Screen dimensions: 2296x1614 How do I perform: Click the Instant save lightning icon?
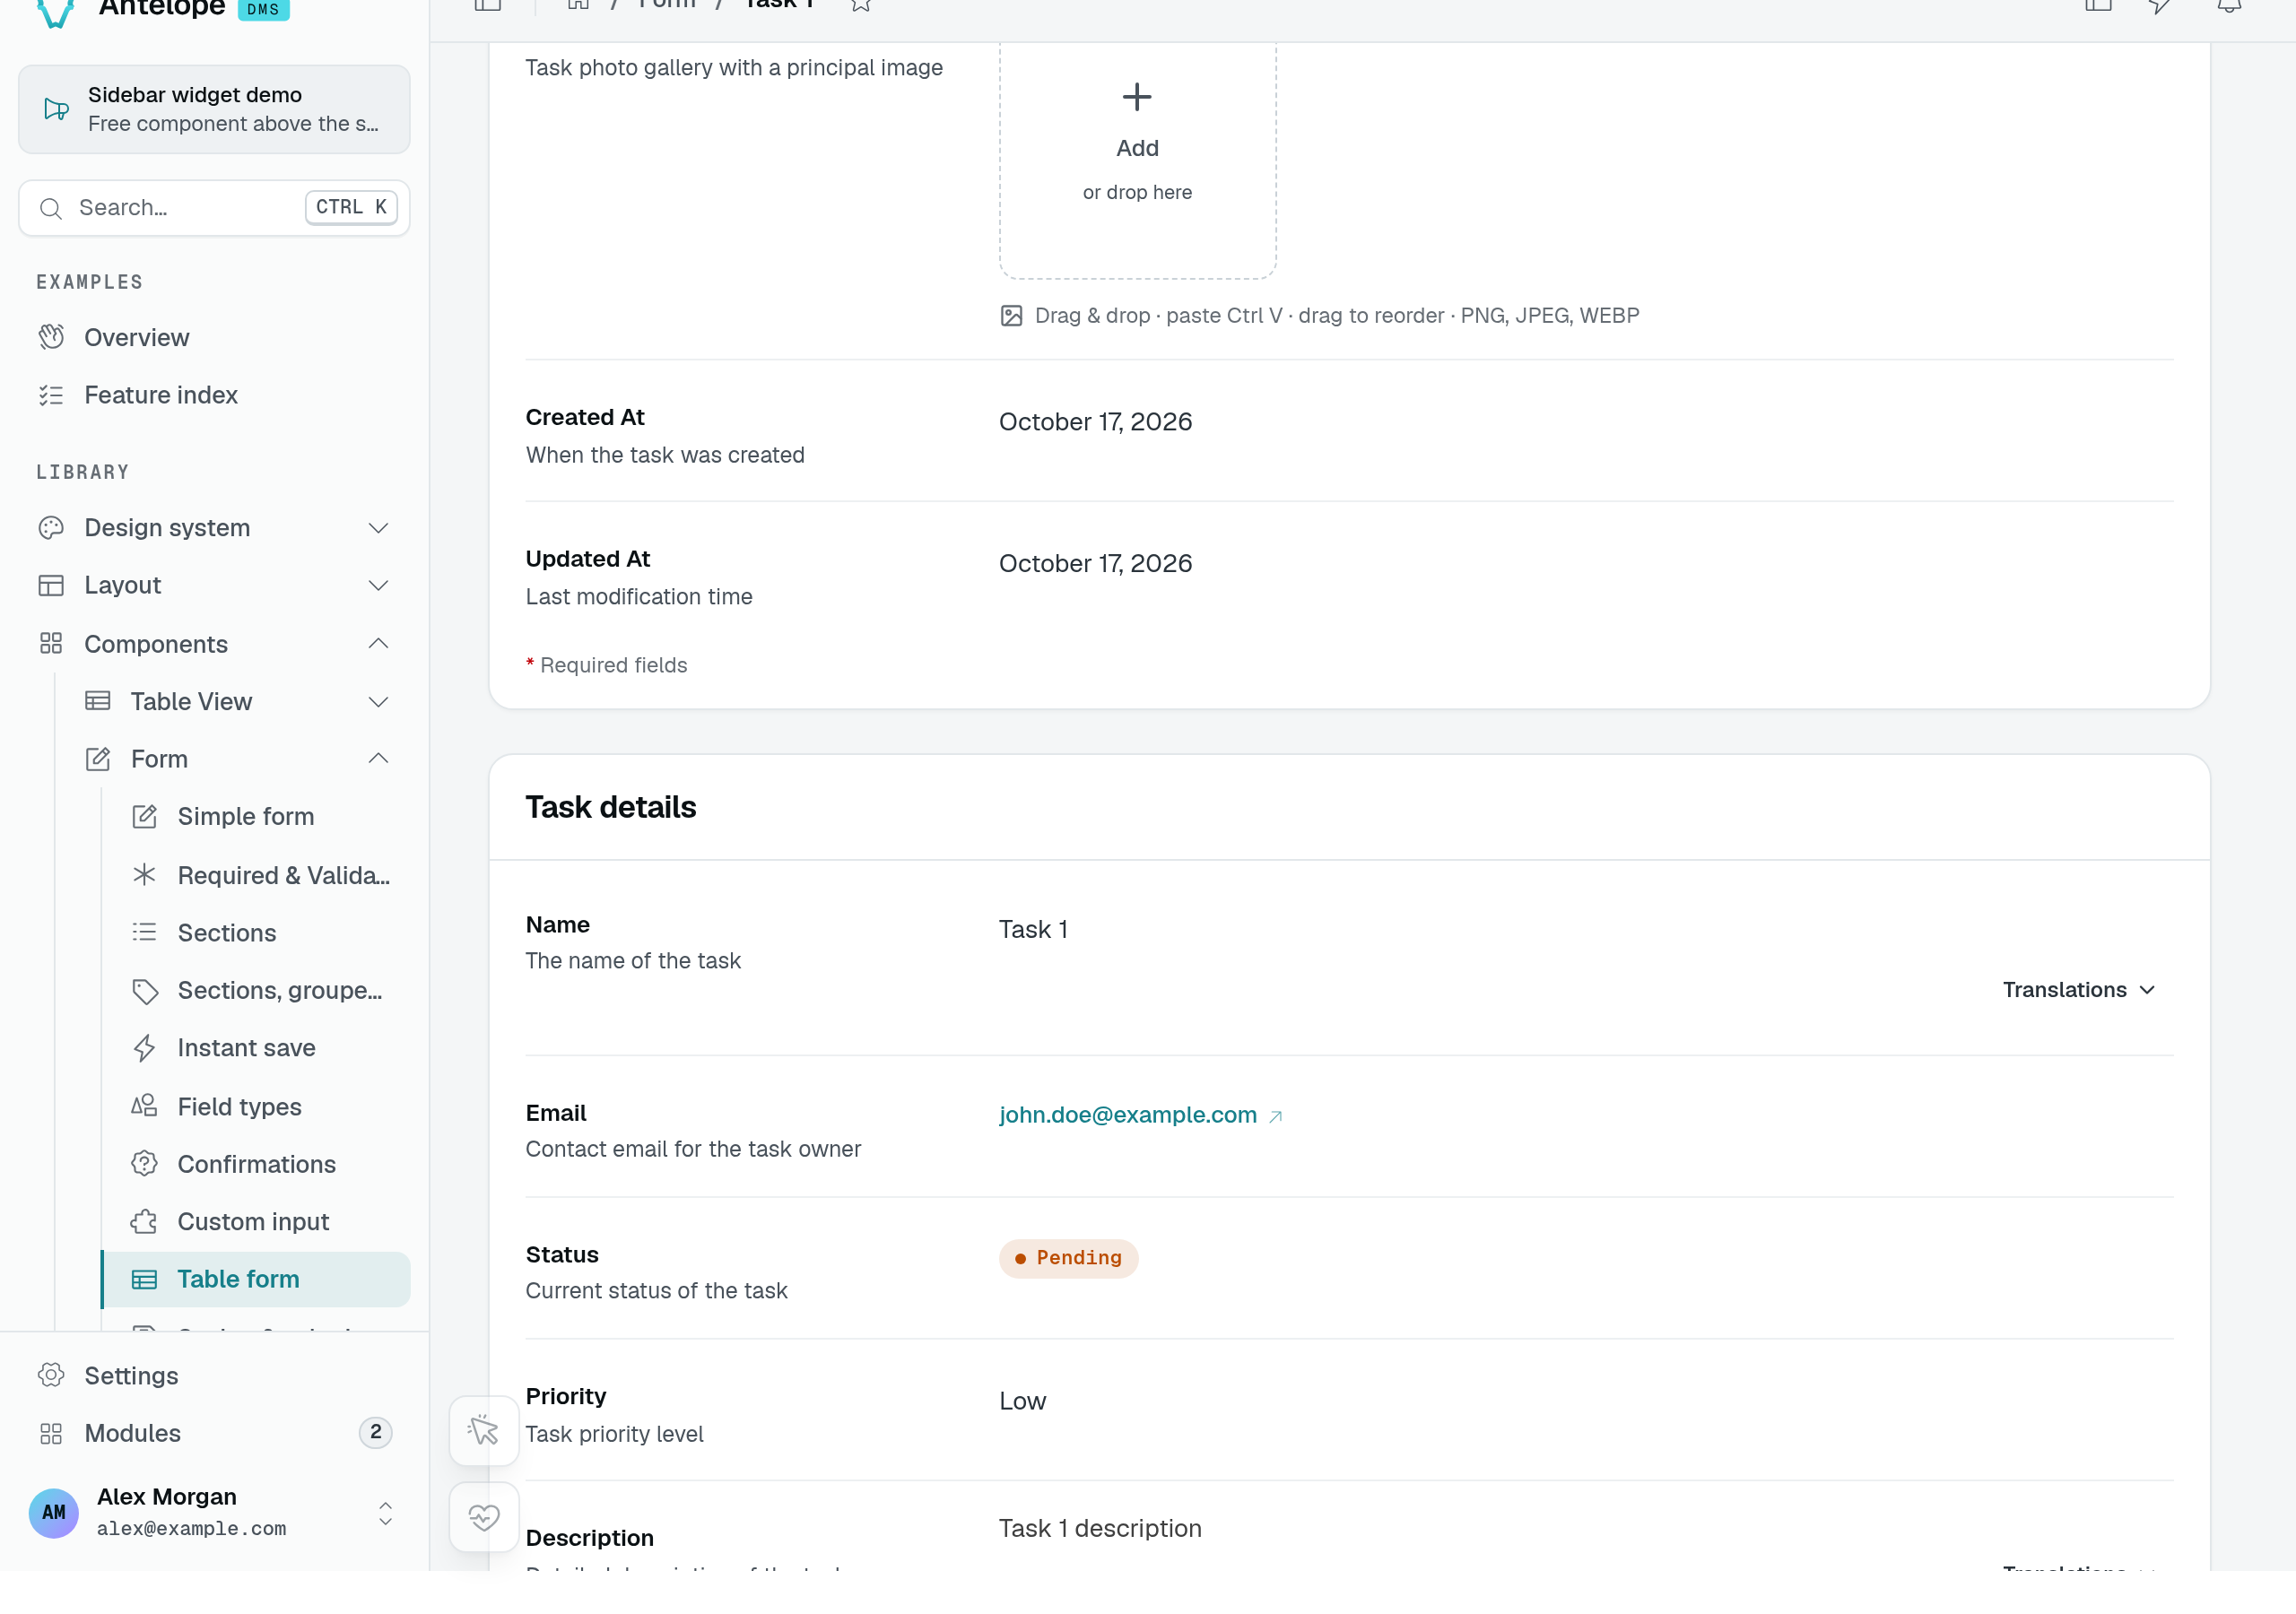coord(144,1047)
